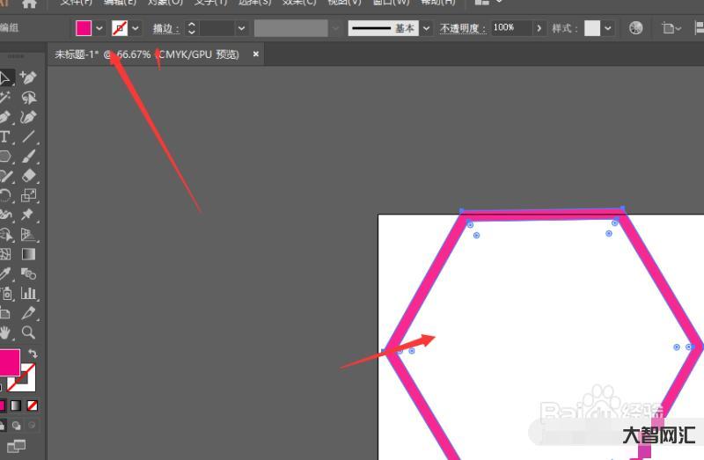Open the fill color dropdown in control bar
Viewport: 704px width, 460px height.
[99, 28]
